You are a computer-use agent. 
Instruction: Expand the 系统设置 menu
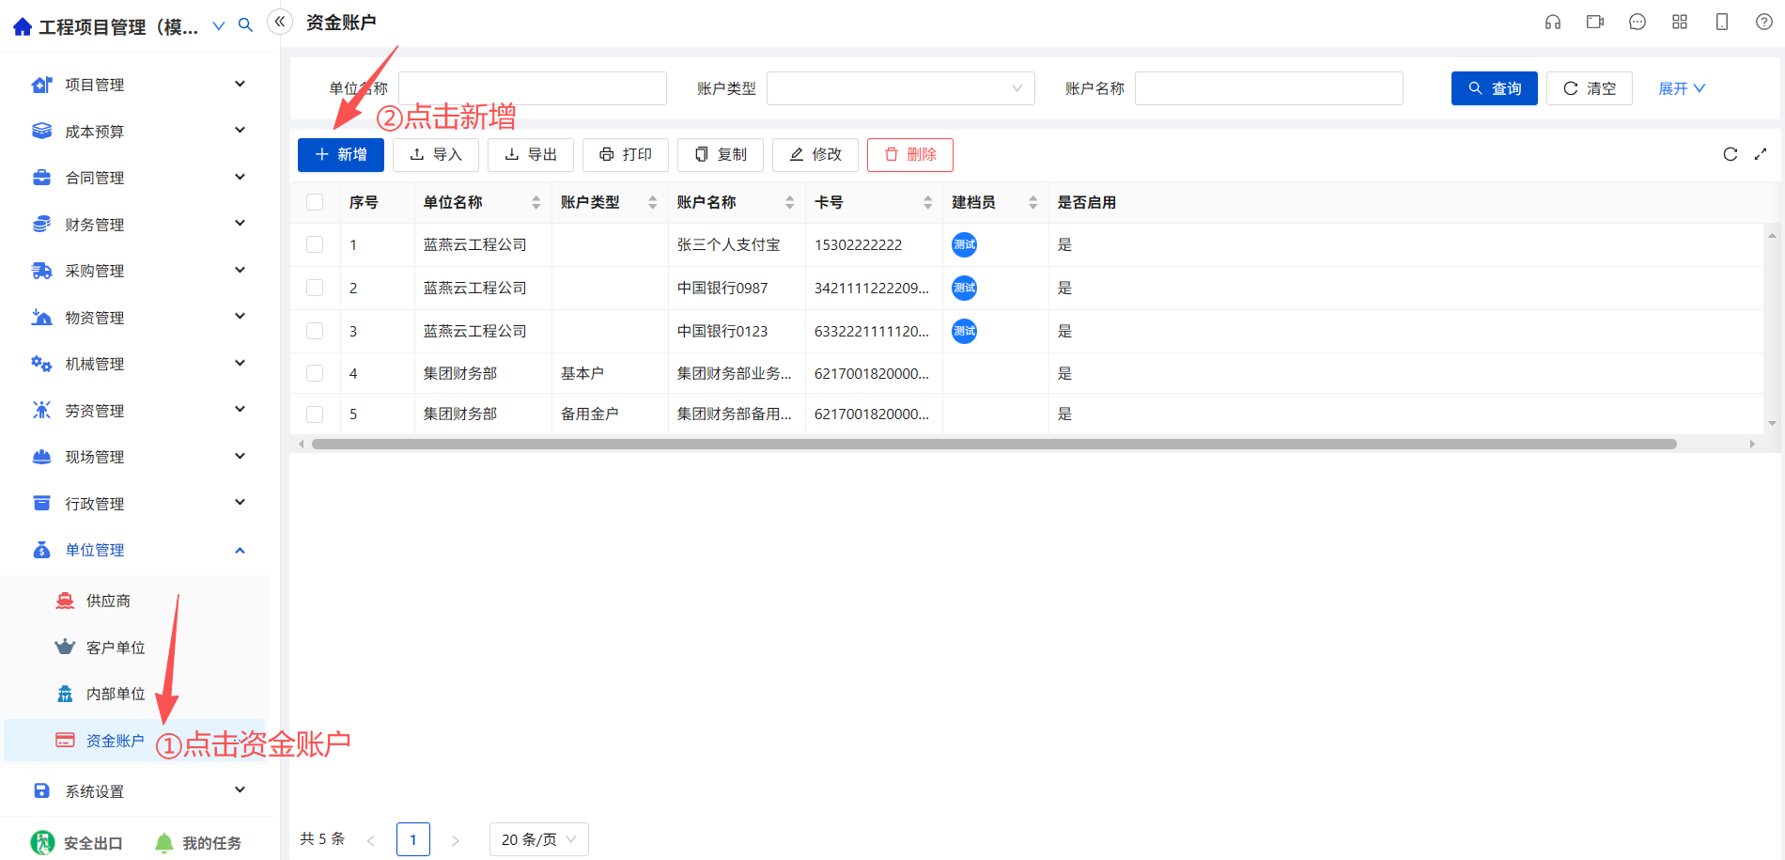tap(240, 790)
